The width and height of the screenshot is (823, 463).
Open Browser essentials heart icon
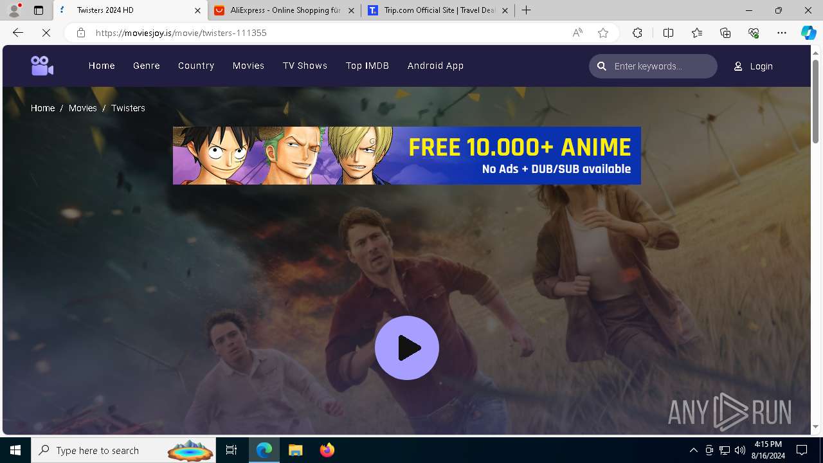coord(754,33)
